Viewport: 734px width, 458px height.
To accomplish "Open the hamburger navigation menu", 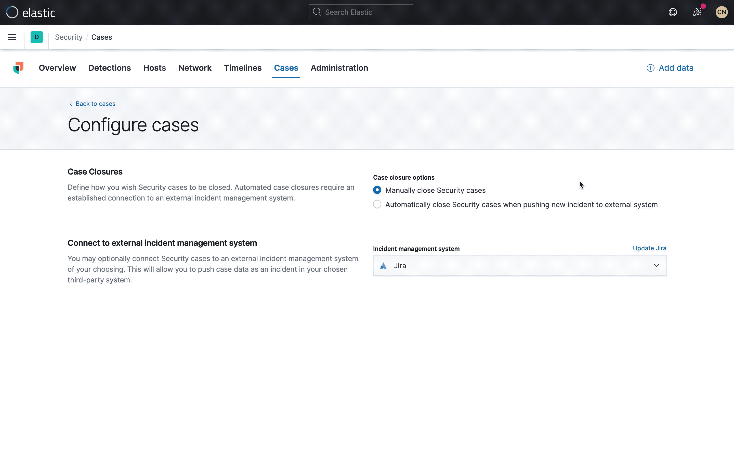I will [x=12, y=37].
